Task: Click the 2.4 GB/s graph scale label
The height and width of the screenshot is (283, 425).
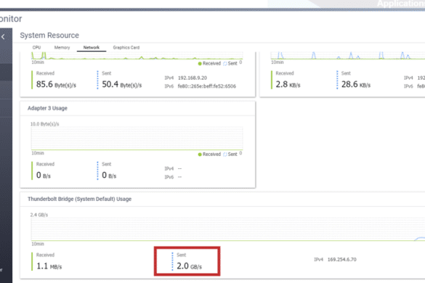Action: (x=39, y=215)
